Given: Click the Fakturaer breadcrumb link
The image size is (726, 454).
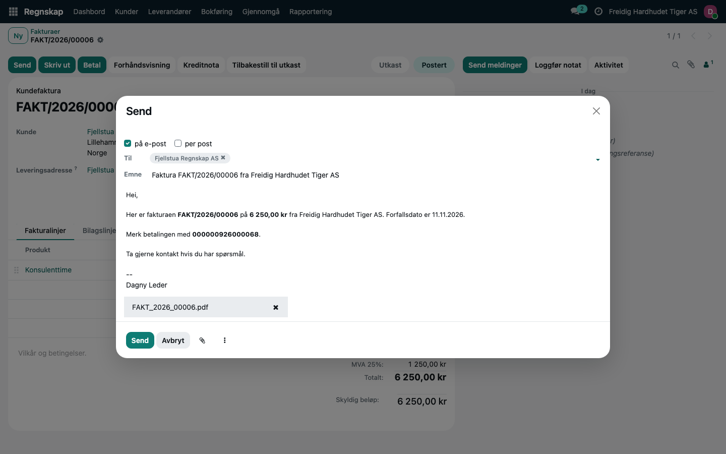Looking at the screenshot, I should coord(45,31).
